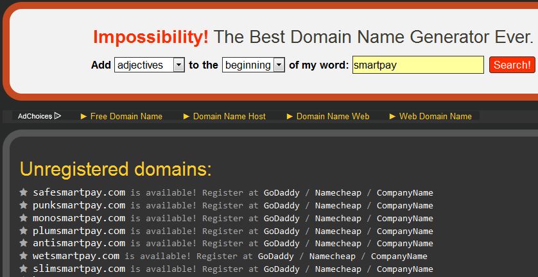Register monosmartpay.com at CompanyName
Image resolution: width=538 pixels, height=277 pixels.
[405, 219]
